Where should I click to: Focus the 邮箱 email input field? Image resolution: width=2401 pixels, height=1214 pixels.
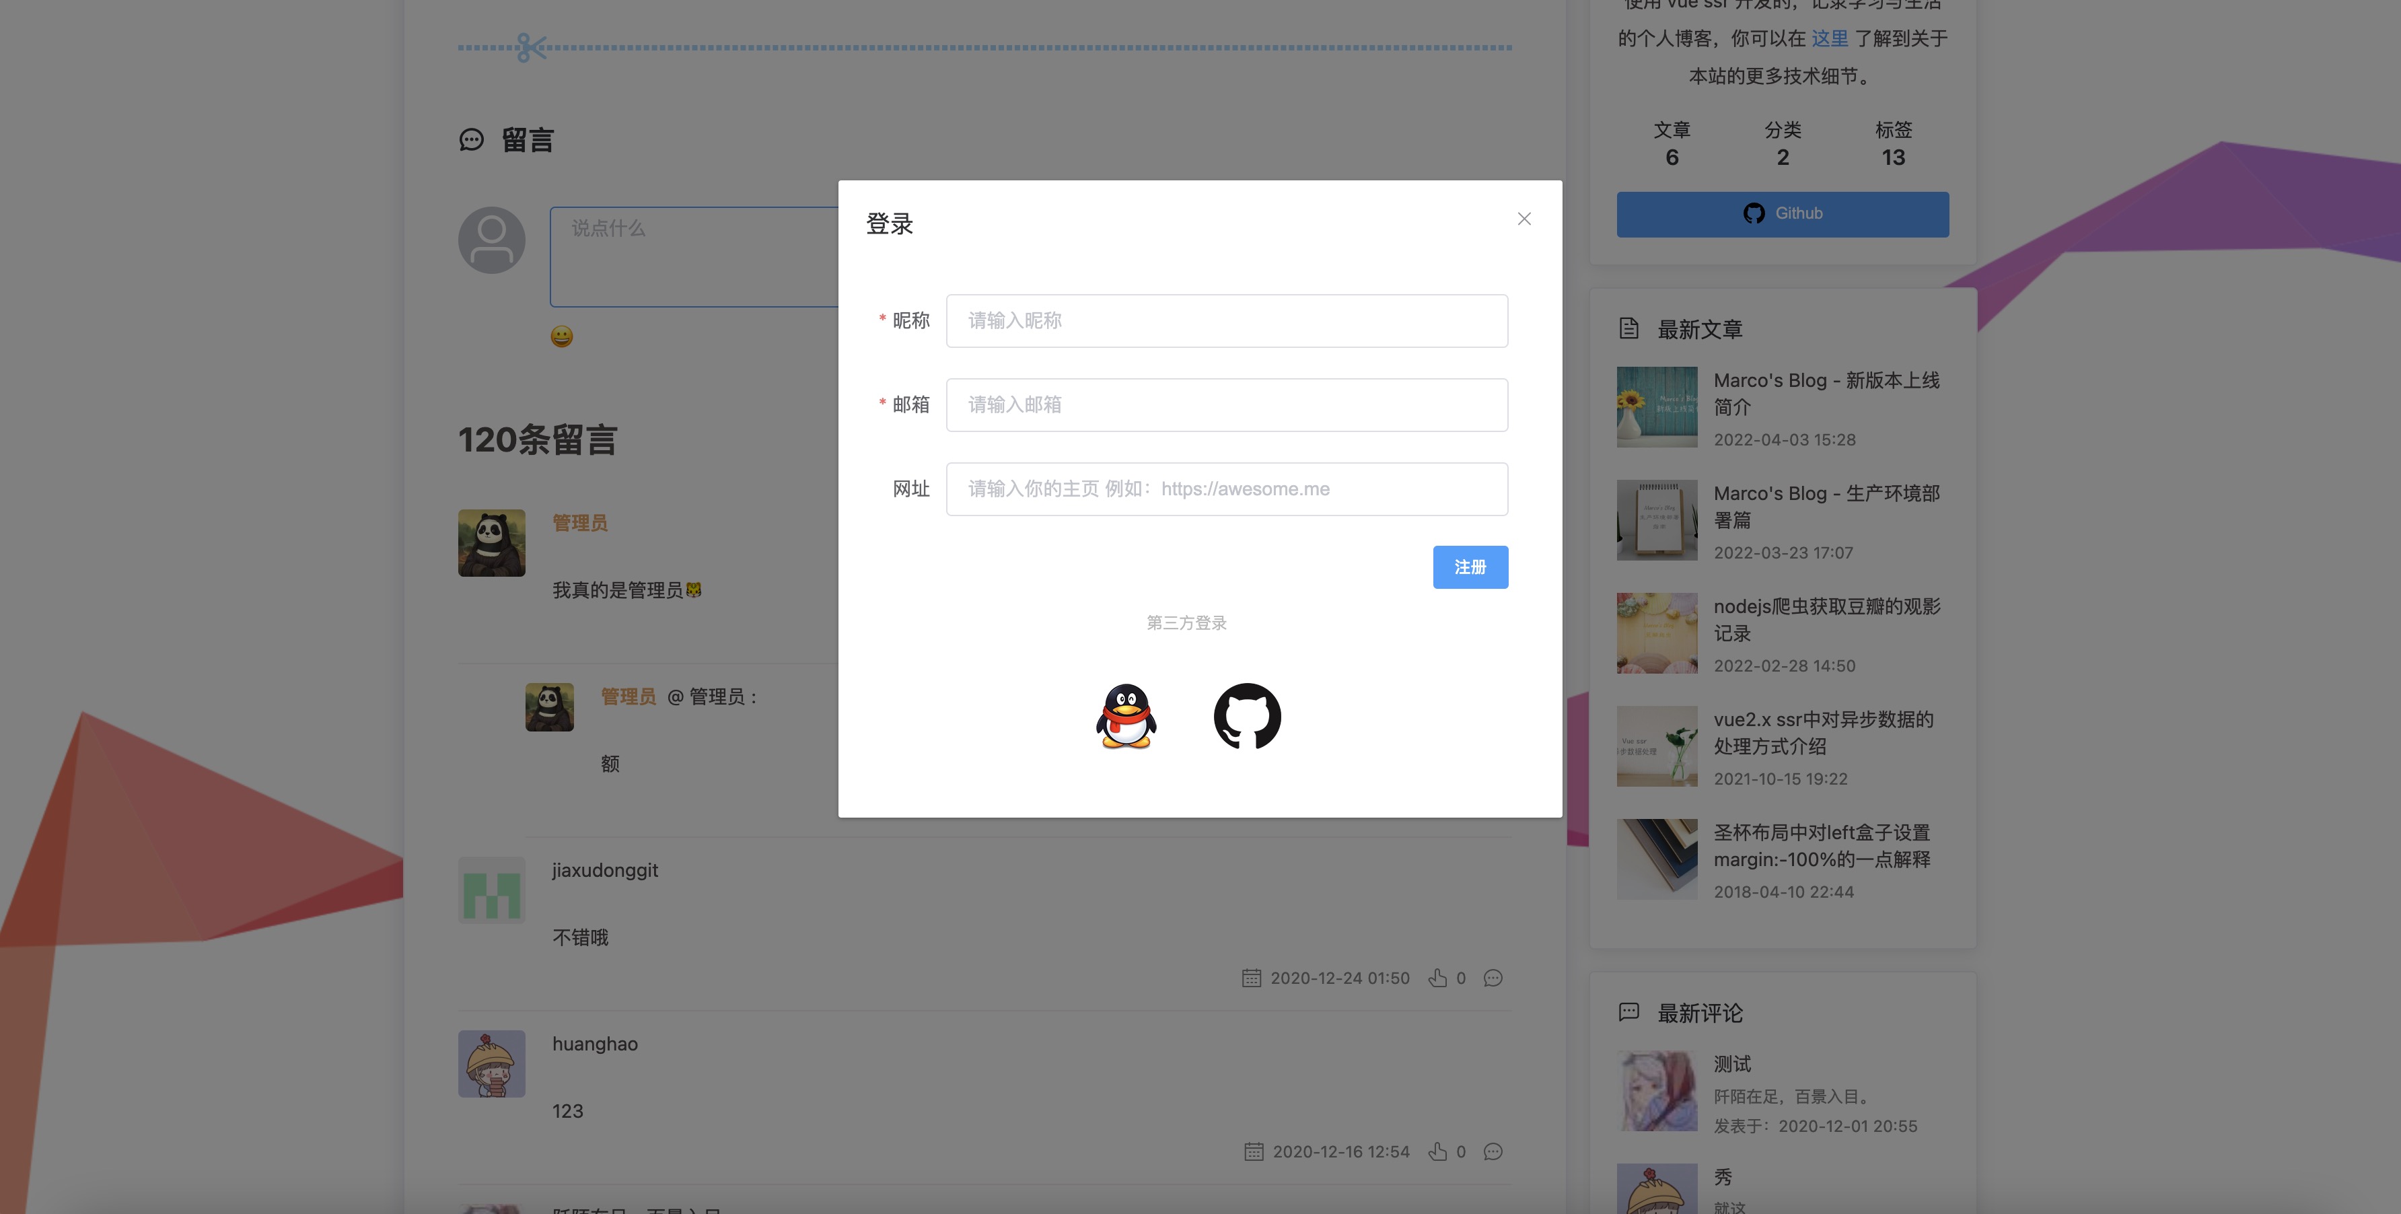[1227, 404]
